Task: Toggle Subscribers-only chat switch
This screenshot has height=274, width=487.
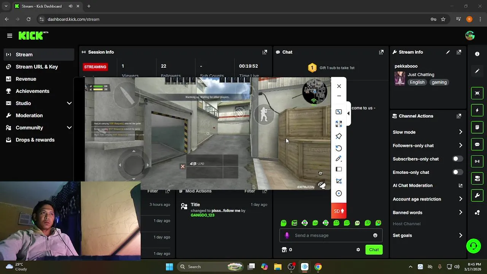Action: click(x=458, y=159)
